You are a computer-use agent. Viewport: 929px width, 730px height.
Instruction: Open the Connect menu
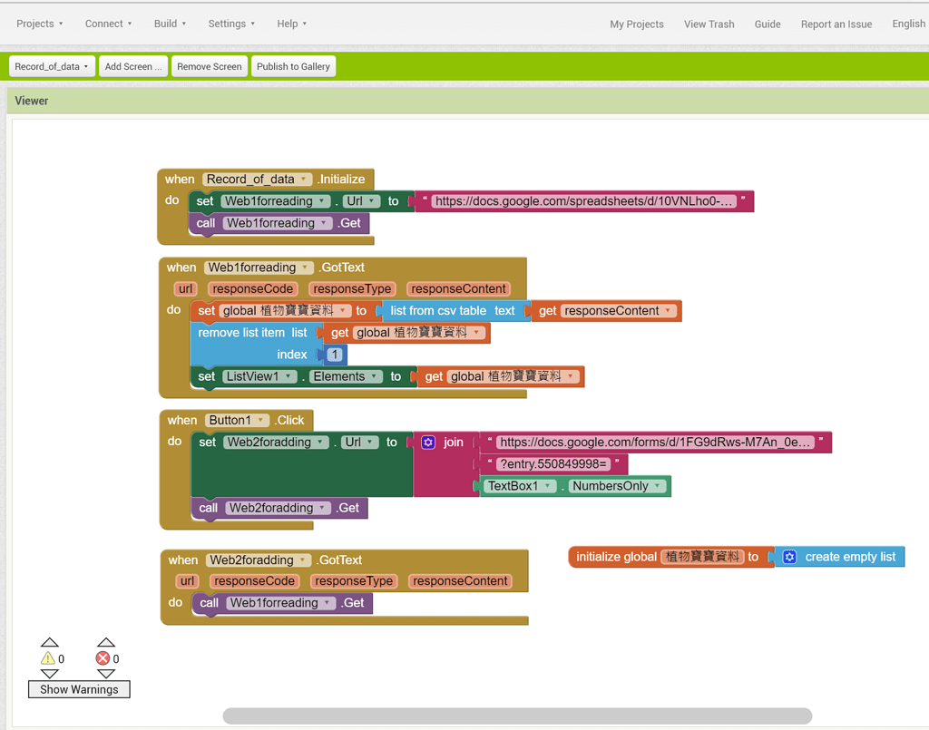108,24
